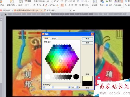Screen dimensions: 130x97
Task: Step transparency value up with spinner
Action: pyautogui.click(x=77, y=87)
